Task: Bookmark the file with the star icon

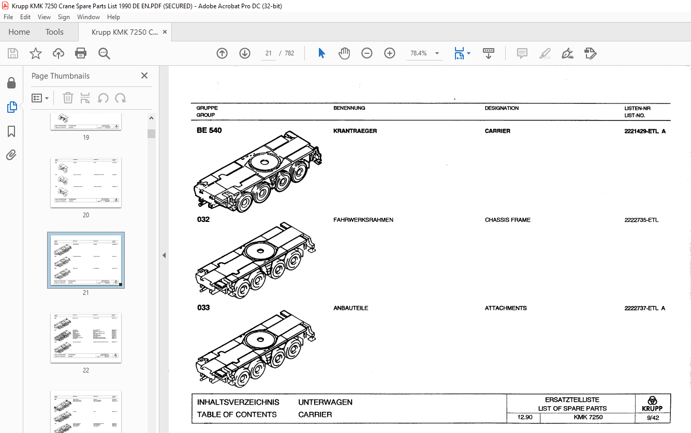Action: (x=36, y=53)
